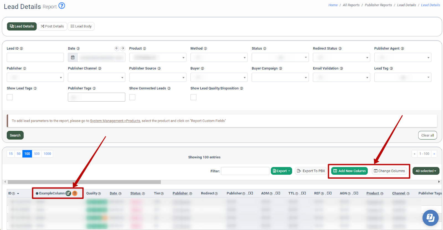Click into the Filter text field
Screen dimensions: 443x230
click(245, 171)
